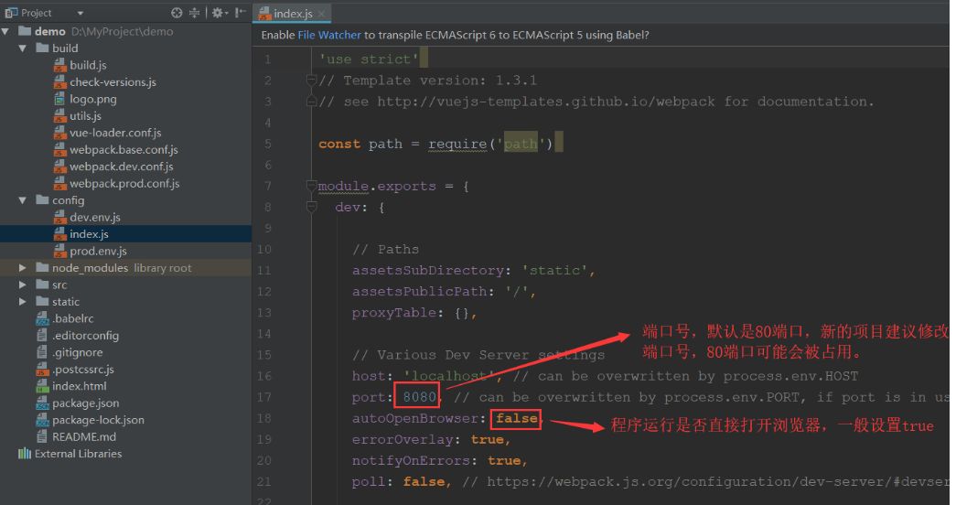
Task: Select the README.md file icon
Action: click(42, 436)
